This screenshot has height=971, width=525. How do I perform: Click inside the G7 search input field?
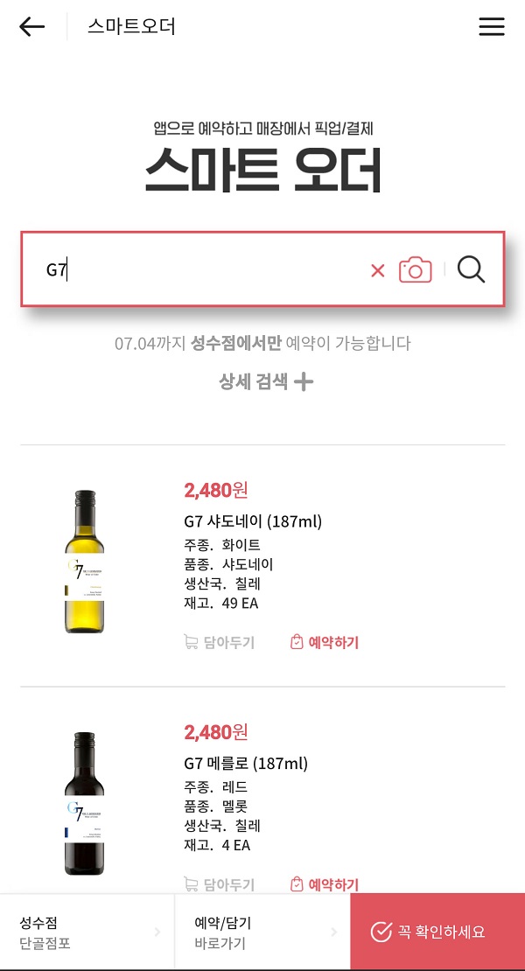pyautogui.click(x=175, y=269)
